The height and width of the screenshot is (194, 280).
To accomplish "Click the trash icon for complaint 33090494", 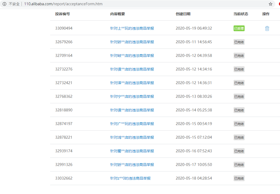I will (267, 29).
